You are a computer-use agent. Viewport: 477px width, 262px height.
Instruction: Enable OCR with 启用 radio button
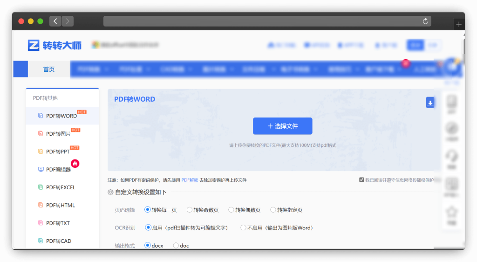point(148,228)
